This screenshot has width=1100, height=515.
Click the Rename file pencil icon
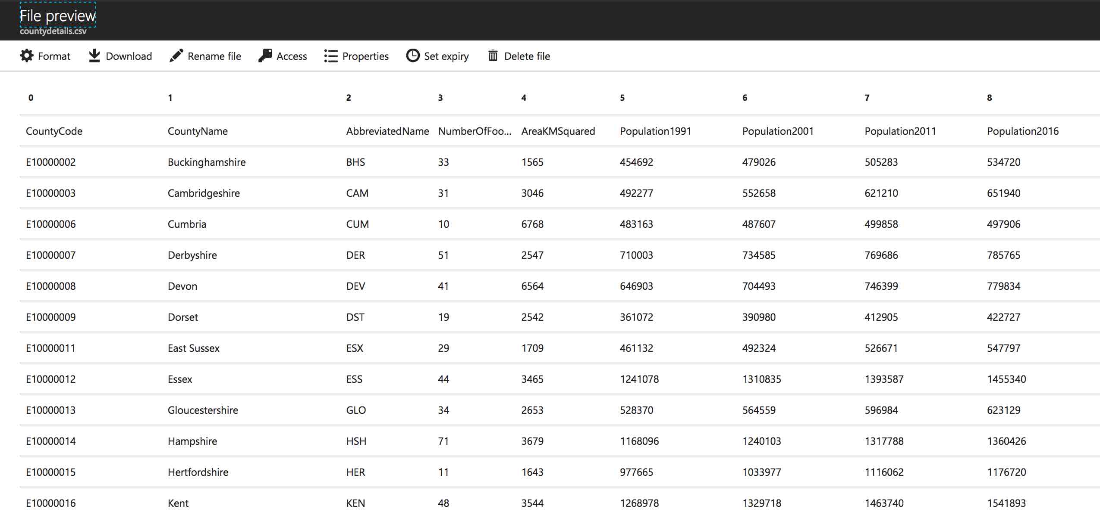[176, 56]
